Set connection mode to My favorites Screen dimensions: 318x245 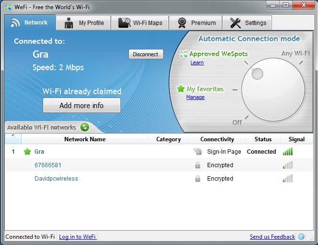coord(205,89)
